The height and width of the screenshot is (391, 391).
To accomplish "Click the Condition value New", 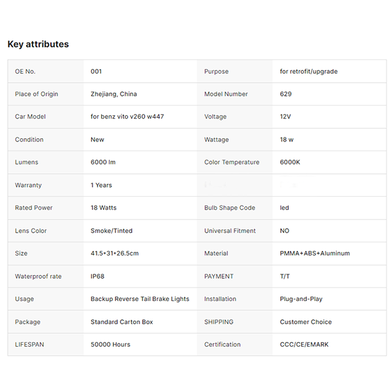I will (x=97, y=140).
